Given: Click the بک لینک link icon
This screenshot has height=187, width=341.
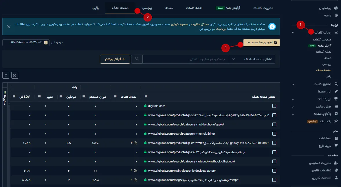Looking at the screenshot, I should point(336,121).
